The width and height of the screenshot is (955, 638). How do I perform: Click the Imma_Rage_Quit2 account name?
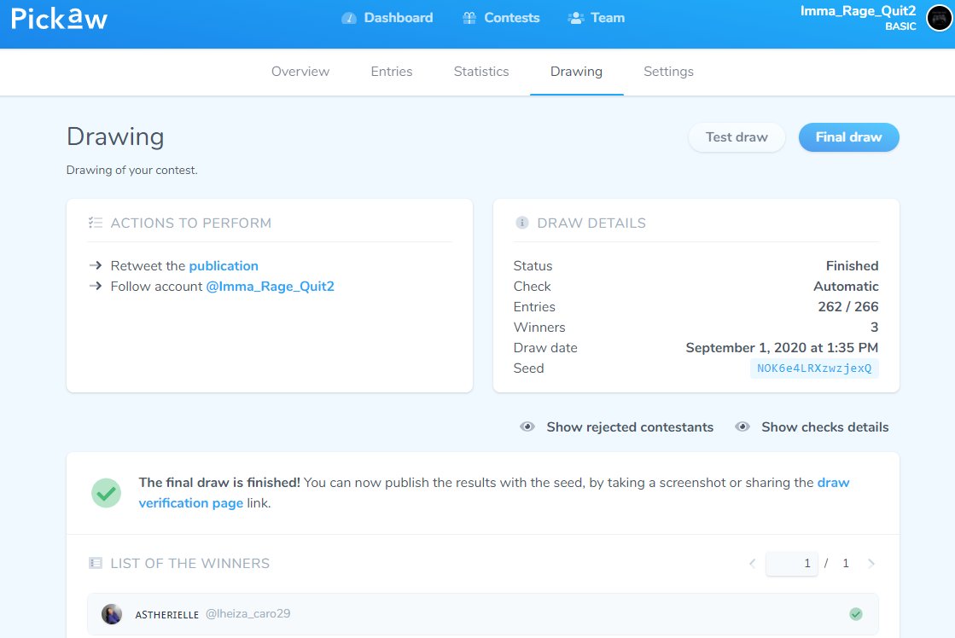858,11
